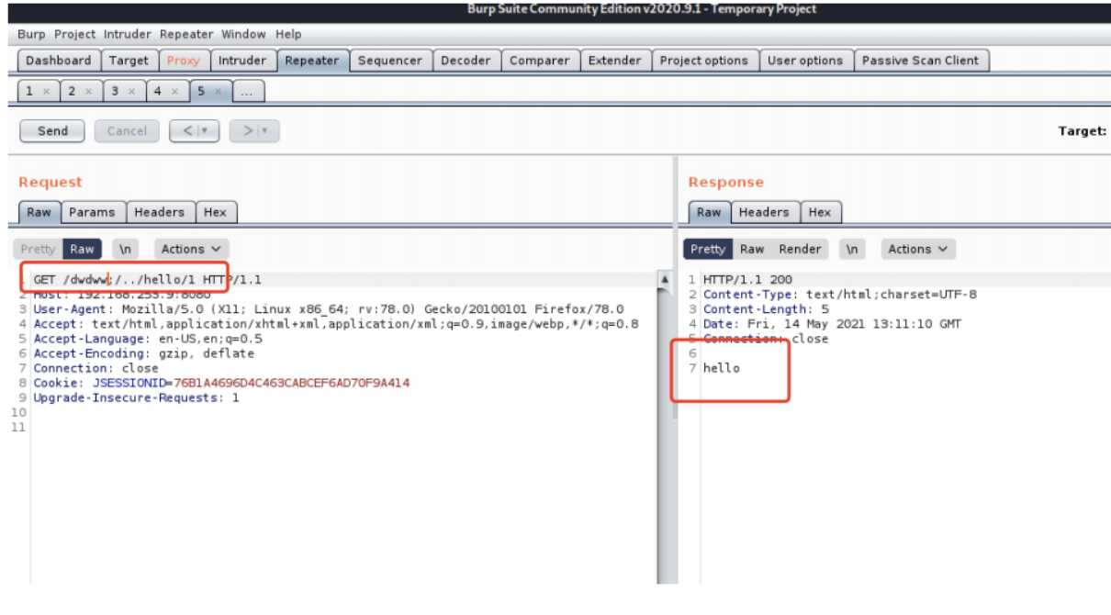The width and height of the screenshot is (1111, 615).
Task: Open the history dropdown beside the > button
Action: pos(265,131)
